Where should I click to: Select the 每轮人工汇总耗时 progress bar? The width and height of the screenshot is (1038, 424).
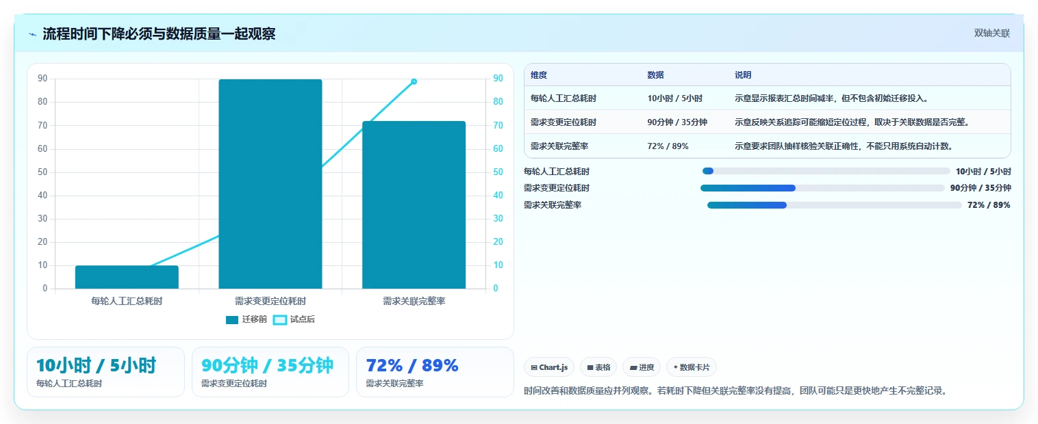(826, 171)
